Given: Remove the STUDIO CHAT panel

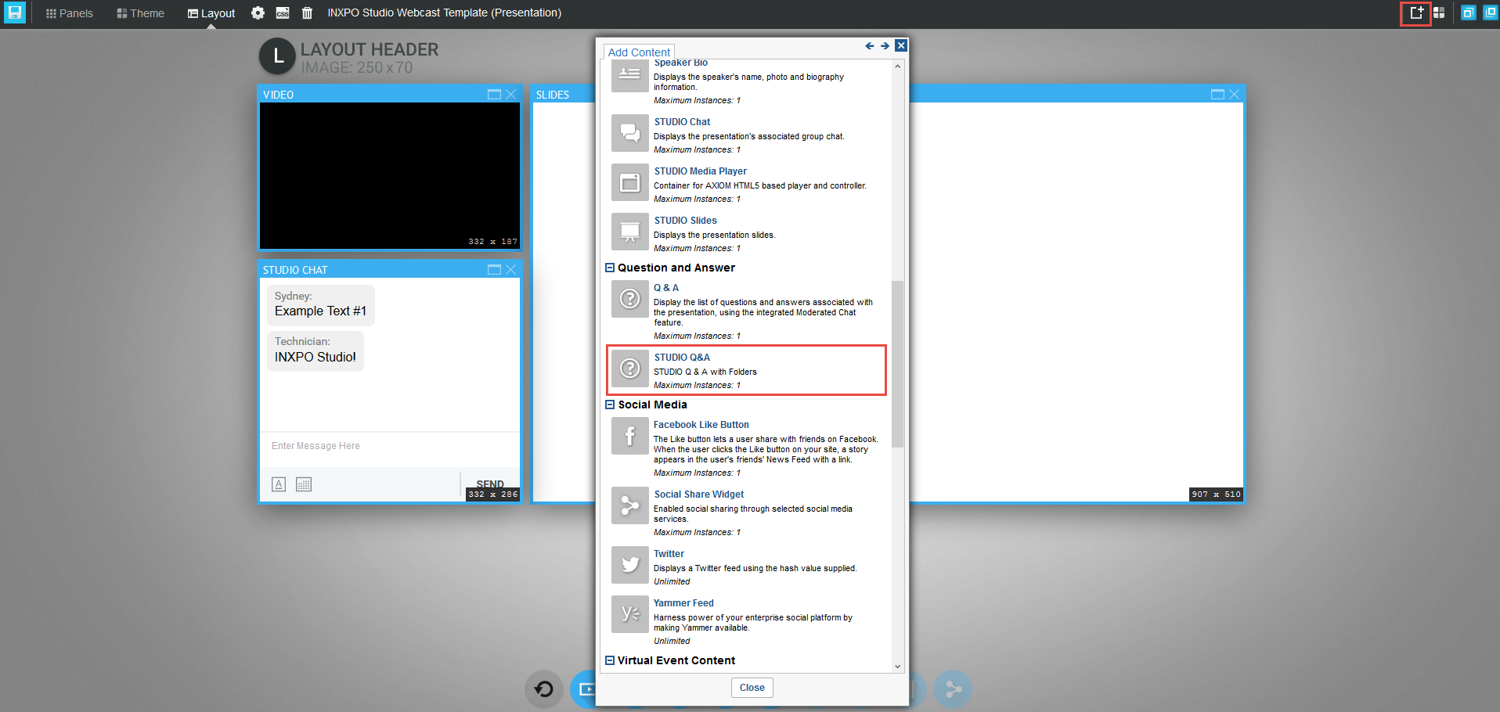Looking at the screenshot, I should (511, 270).
